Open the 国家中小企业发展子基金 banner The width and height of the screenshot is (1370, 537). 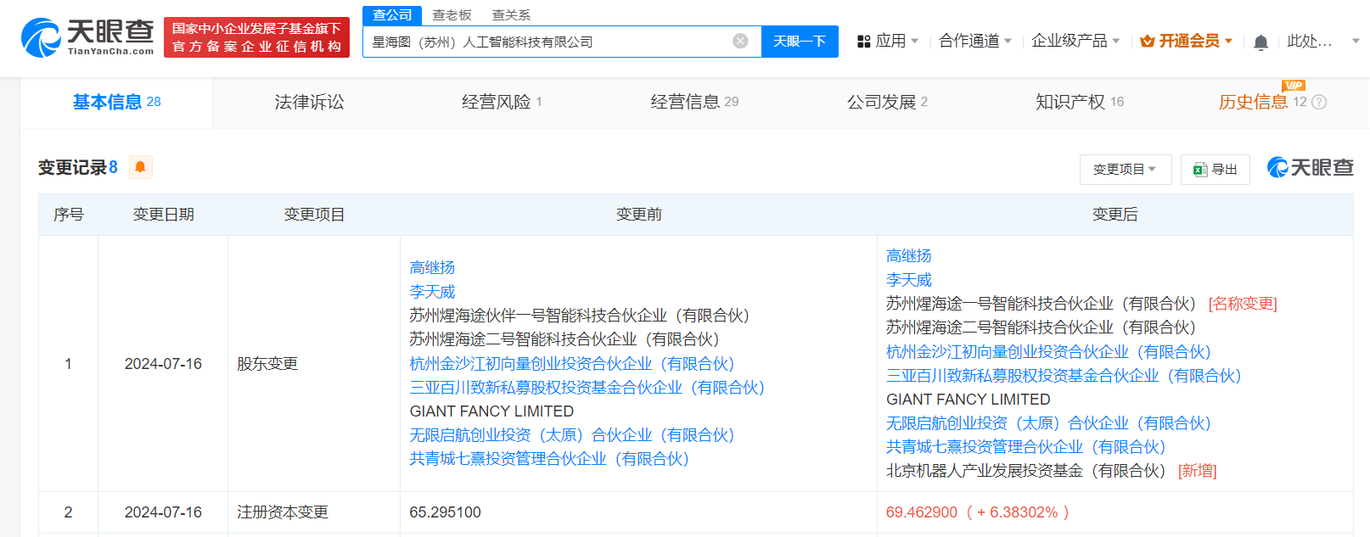[x=256, y=38]
